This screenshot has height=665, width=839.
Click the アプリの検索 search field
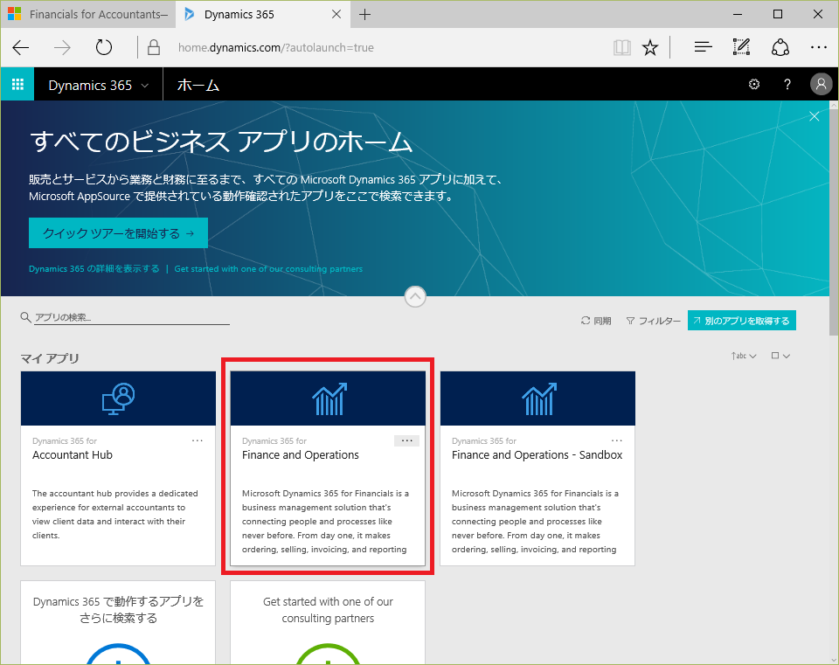132,317
